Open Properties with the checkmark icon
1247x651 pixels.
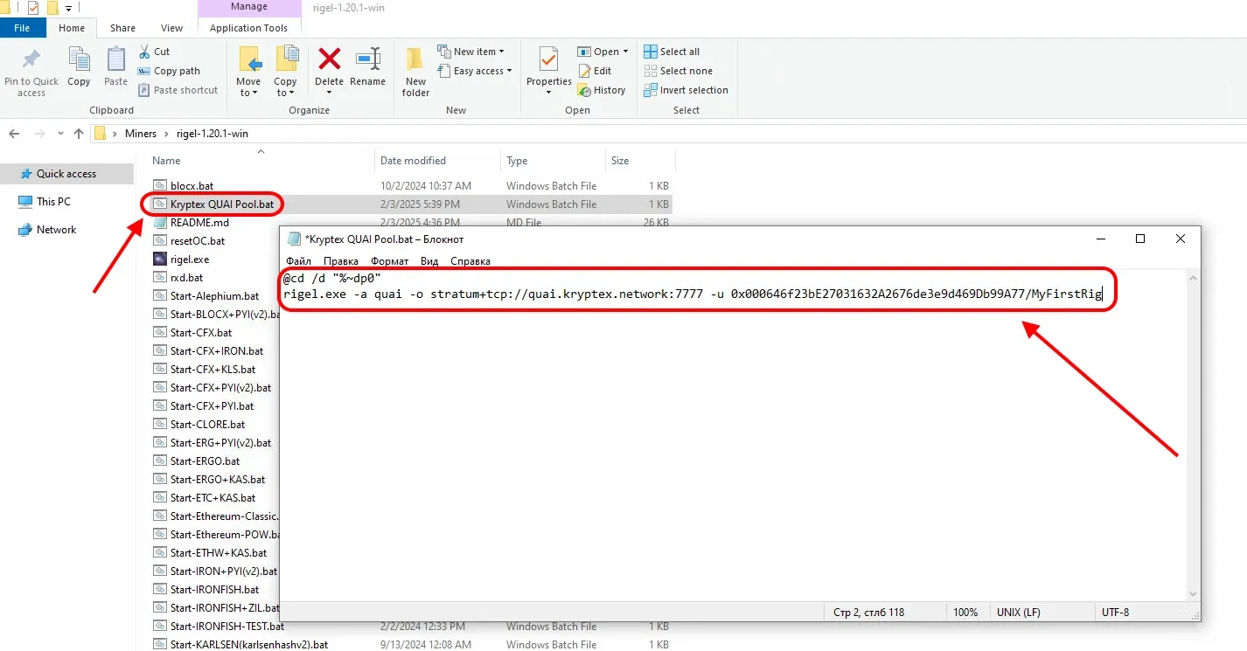pos(548,59)
